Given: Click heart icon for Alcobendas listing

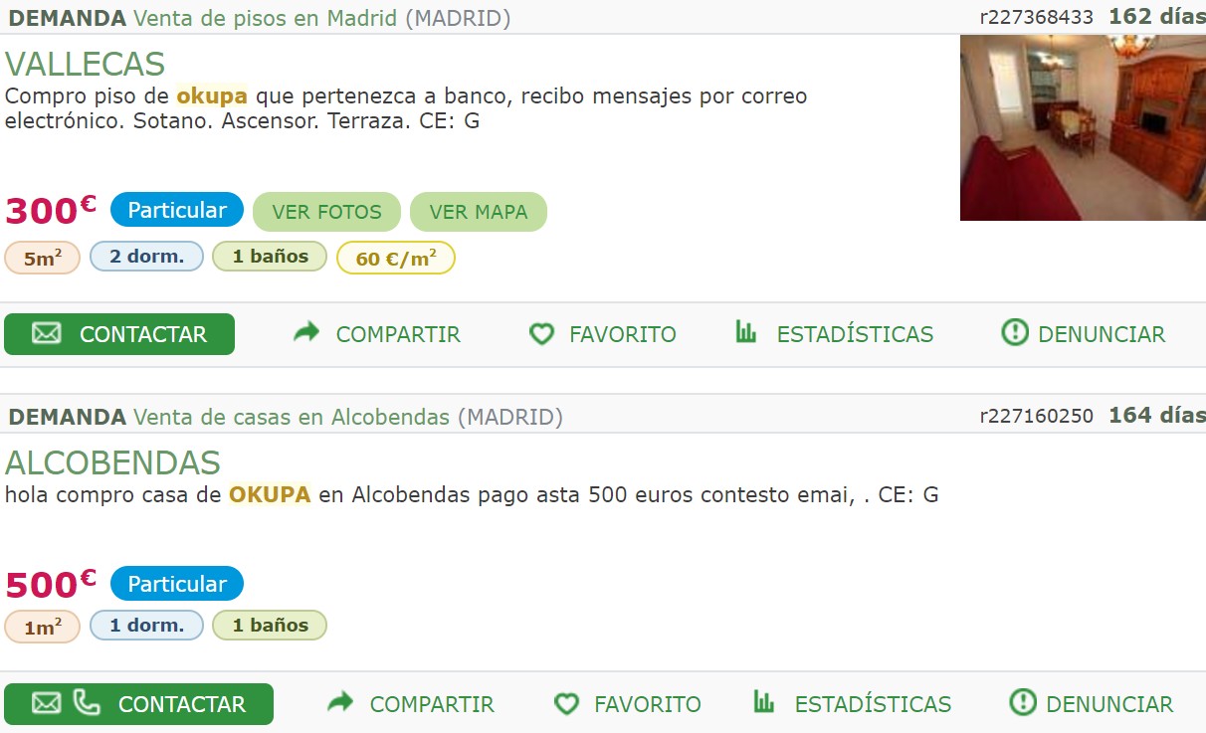Looking at the screenshot, I should (566, 704).
